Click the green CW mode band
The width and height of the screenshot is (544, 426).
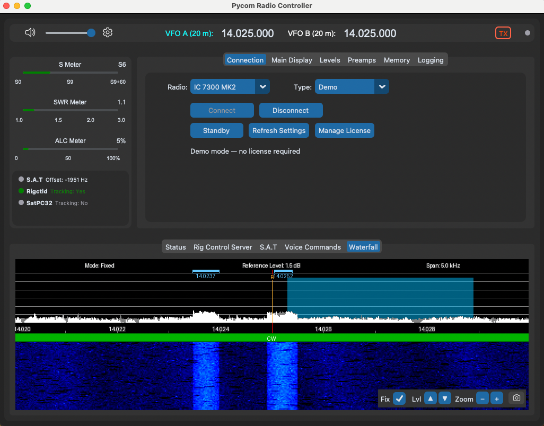tap(271, 338)
